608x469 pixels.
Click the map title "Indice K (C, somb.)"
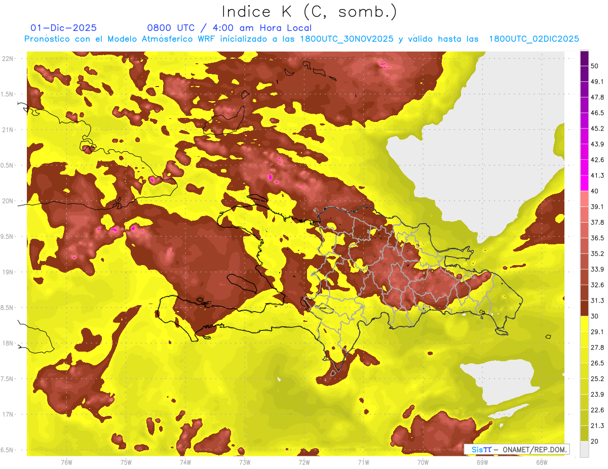pos(309,12)
